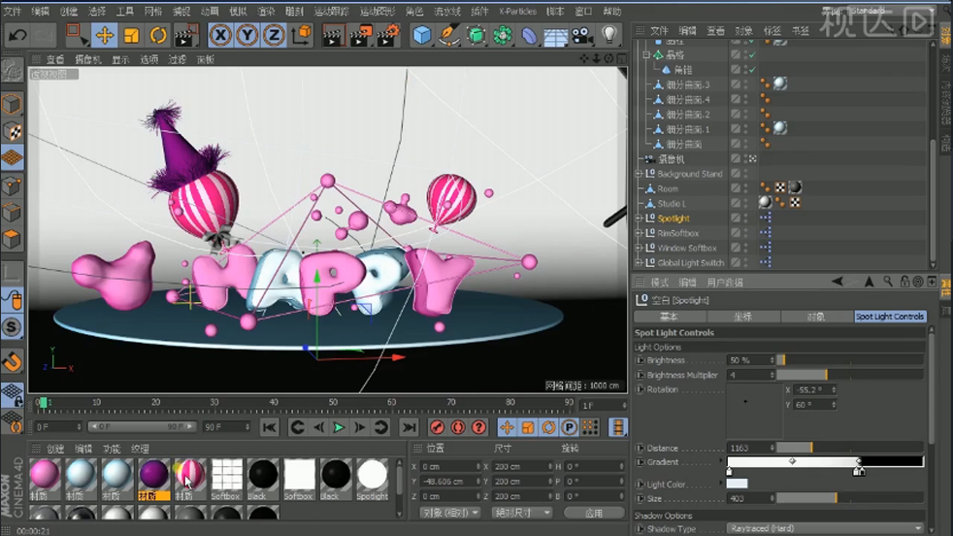Open the green subdivision generator icon
953x536 pixels.
[476, 35]
